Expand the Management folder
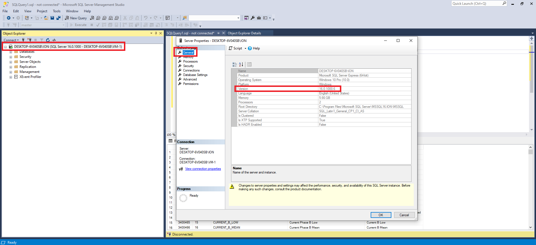 (x=11, y=72)
